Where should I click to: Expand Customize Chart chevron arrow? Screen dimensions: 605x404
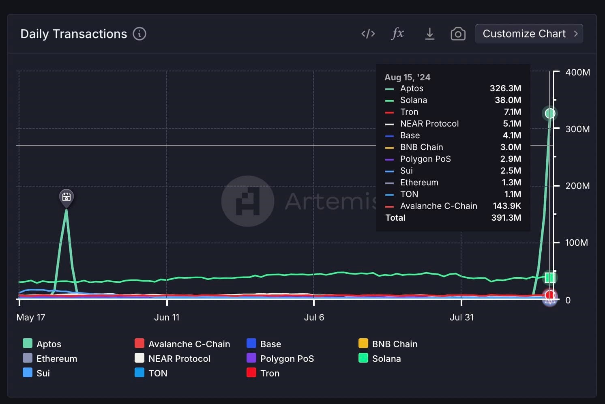pyautogui.click(x=575, y=34)
